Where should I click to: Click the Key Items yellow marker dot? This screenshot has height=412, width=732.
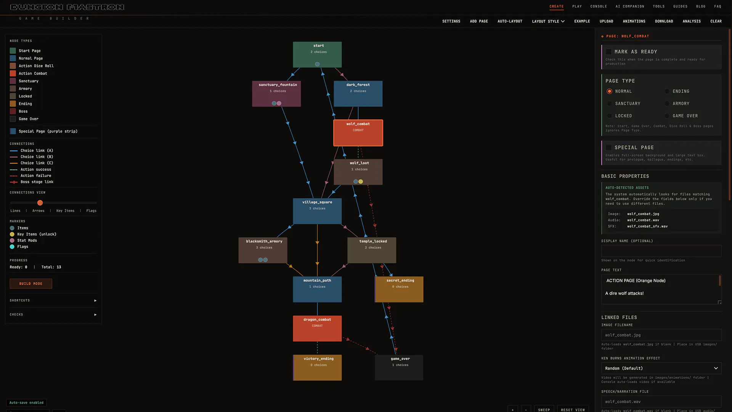pyautogui.click(x=12, y=234)
